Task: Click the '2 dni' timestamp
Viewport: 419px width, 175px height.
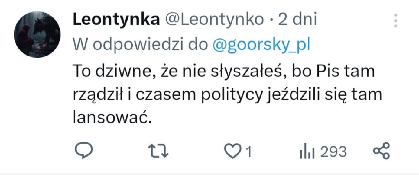Action: [297, 20]
